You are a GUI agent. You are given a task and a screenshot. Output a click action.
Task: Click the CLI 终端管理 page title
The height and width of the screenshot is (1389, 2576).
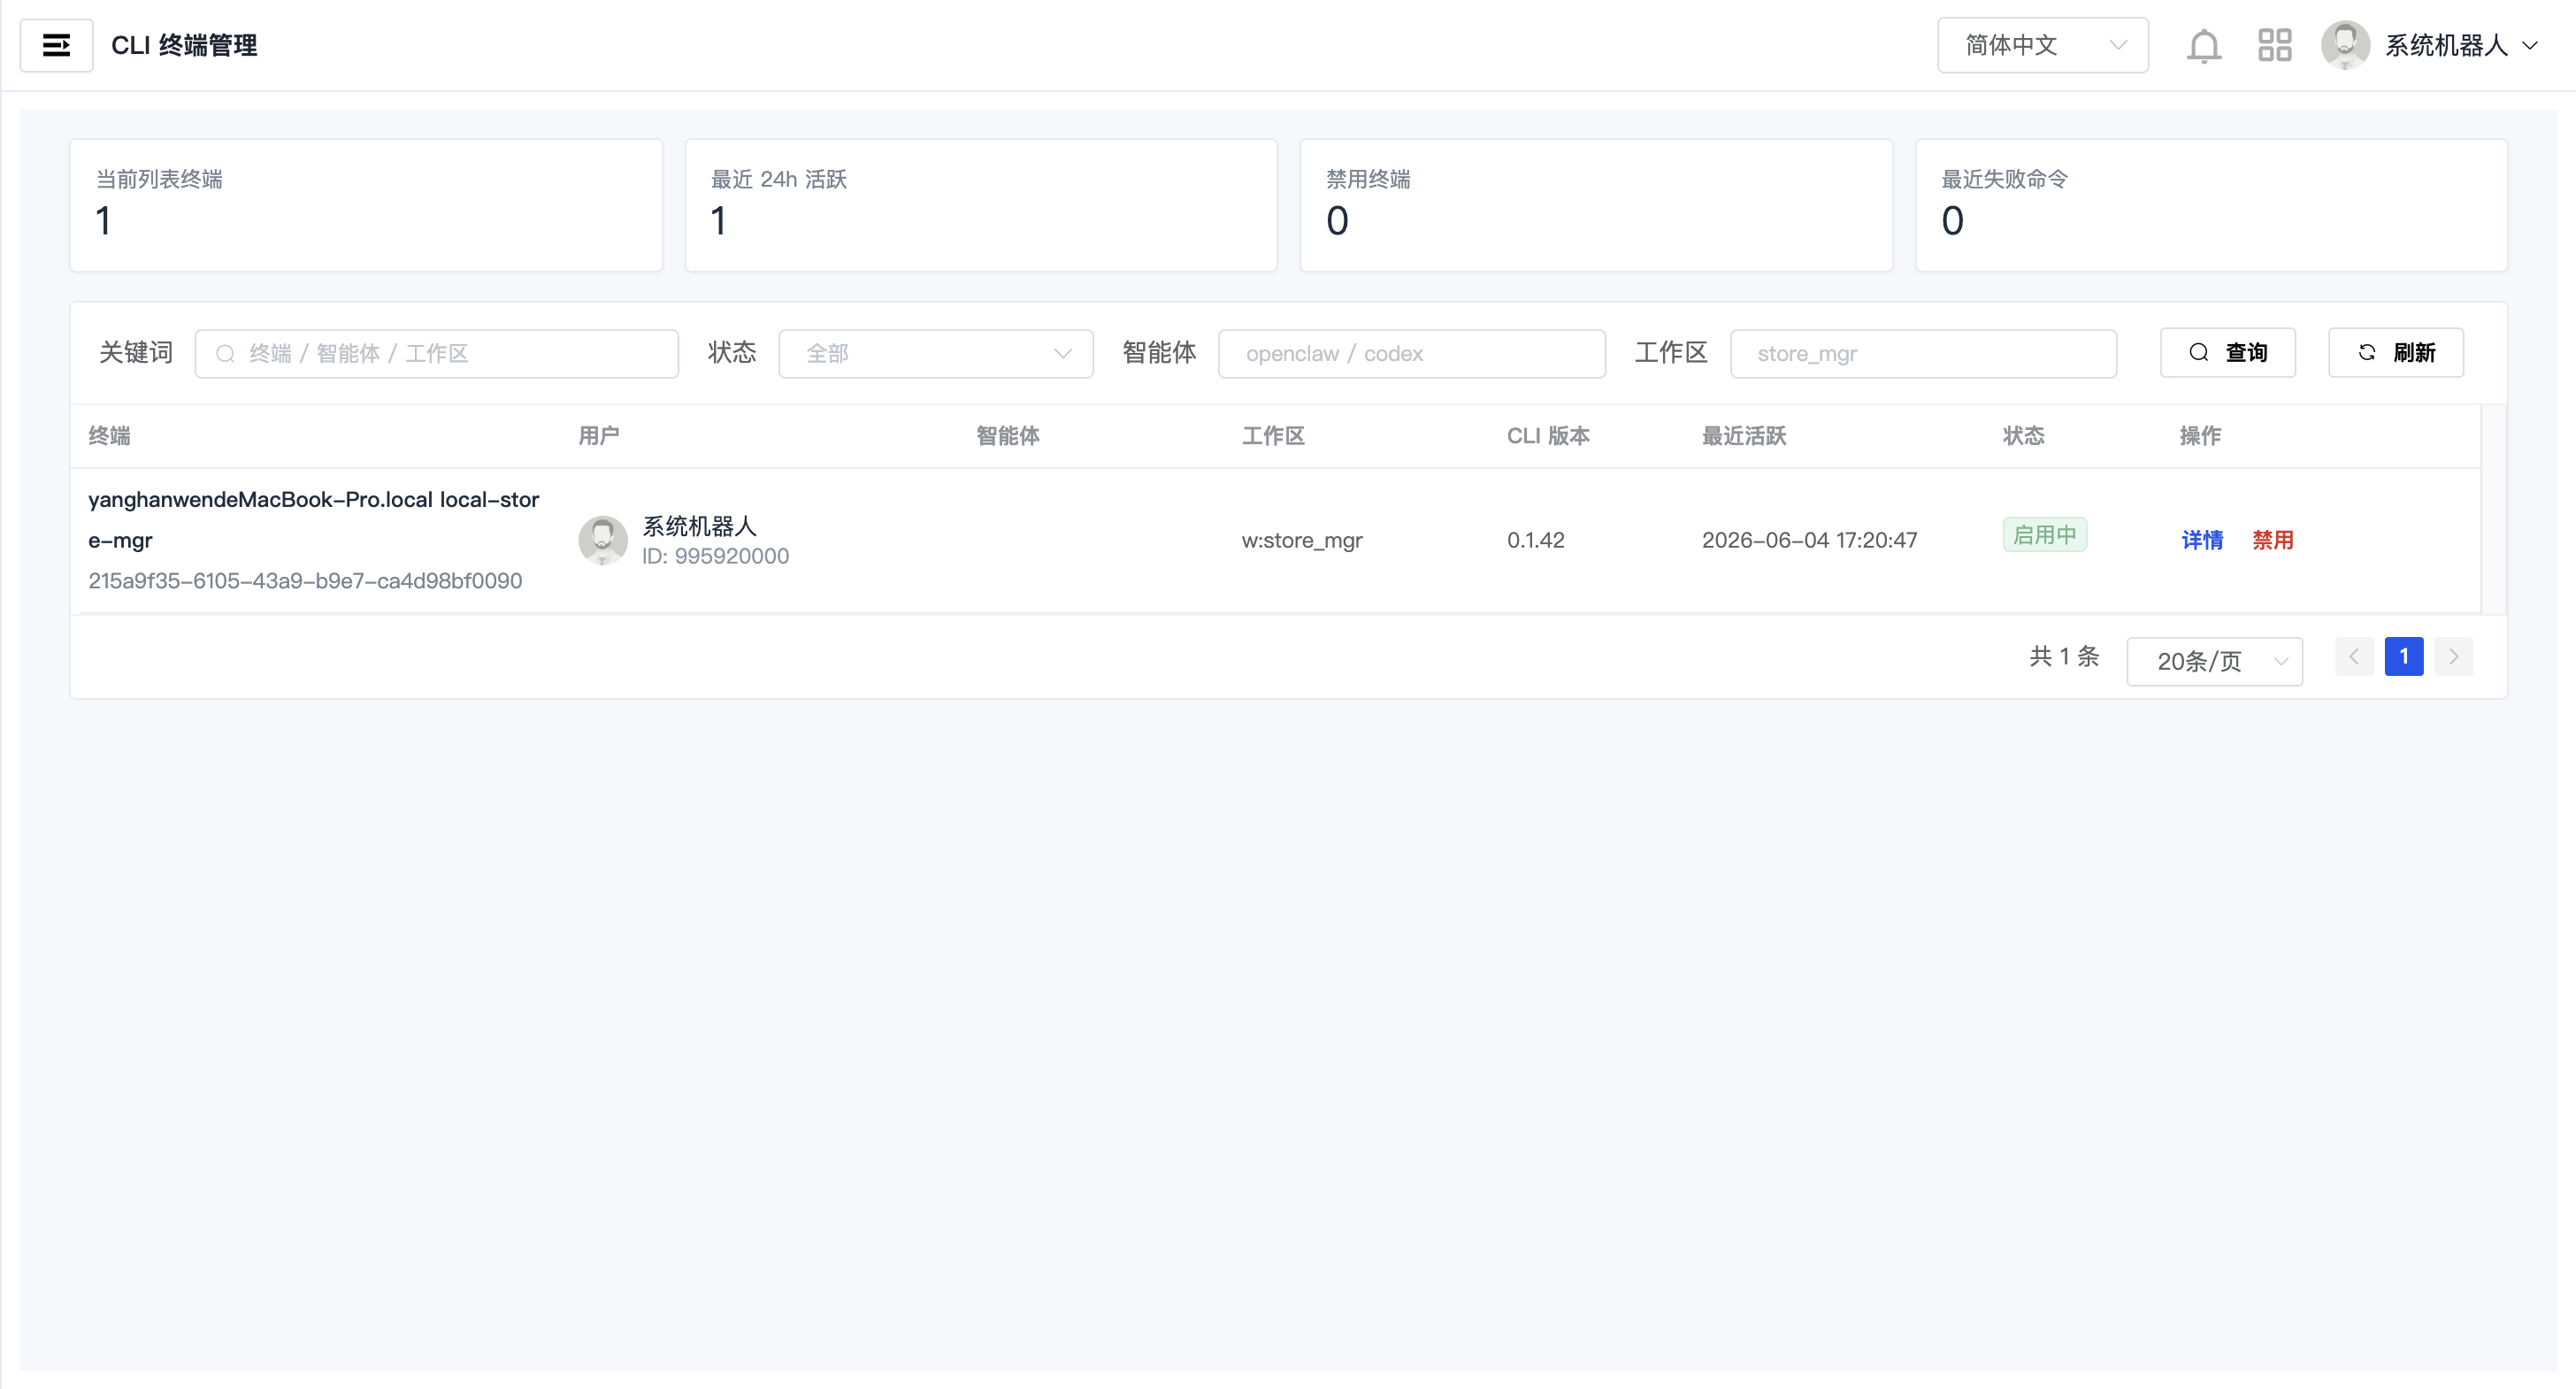pos(184,45)
